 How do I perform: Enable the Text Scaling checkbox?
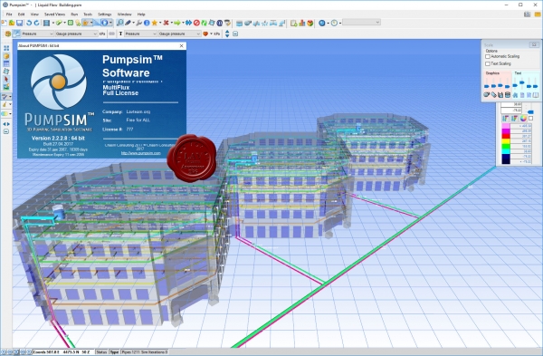coord(488,63)
